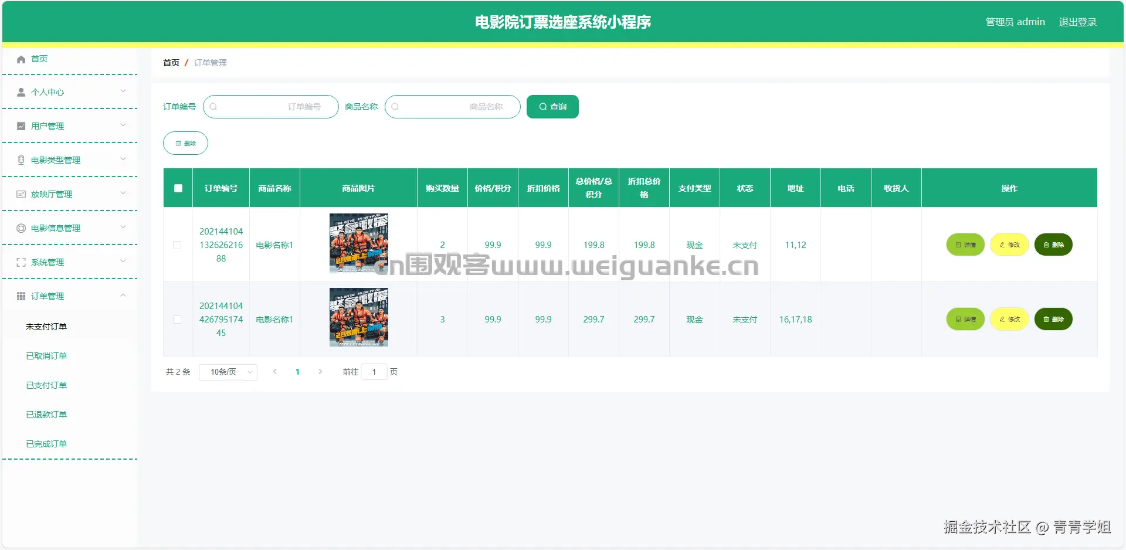Screen dimensions: 1126x550
Task: Collapse the 订单管理 menu chevron
Action: tap(123, 296)
